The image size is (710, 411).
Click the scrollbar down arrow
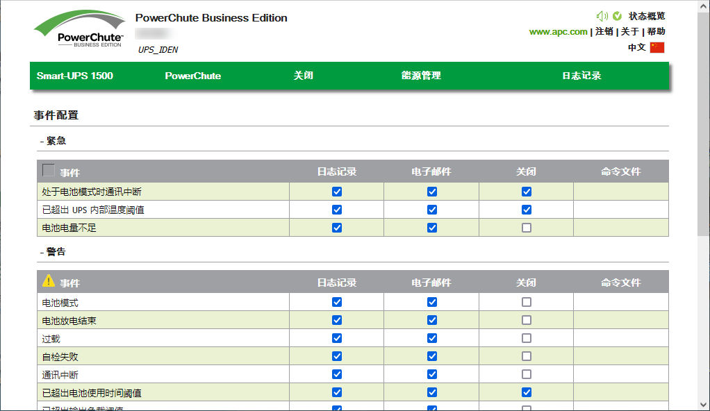pos(703,405)
